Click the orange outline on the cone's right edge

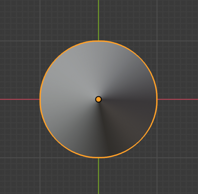click(x=157, y=99)
